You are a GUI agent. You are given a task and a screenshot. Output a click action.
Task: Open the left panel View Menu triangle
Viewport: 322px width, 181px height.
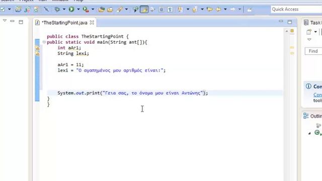(x=5, y=21)
